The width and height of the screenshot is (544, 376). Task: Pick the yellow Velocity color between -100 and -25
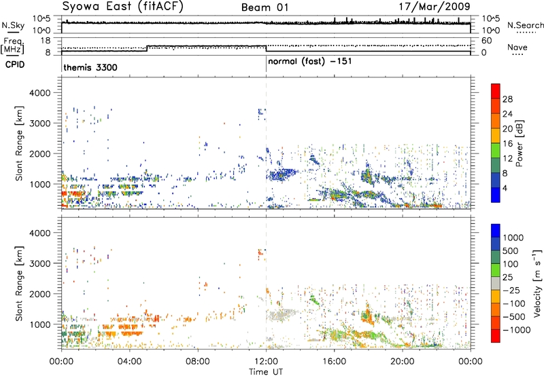coord(496,297)
